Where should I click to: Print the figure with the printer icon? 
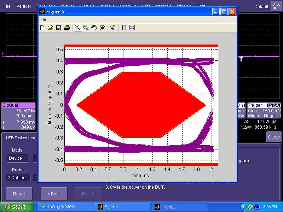pos(67,28)
